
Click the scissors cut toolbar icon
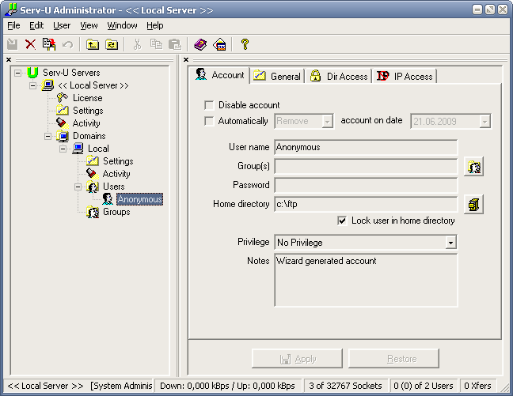tap(137, 44)
